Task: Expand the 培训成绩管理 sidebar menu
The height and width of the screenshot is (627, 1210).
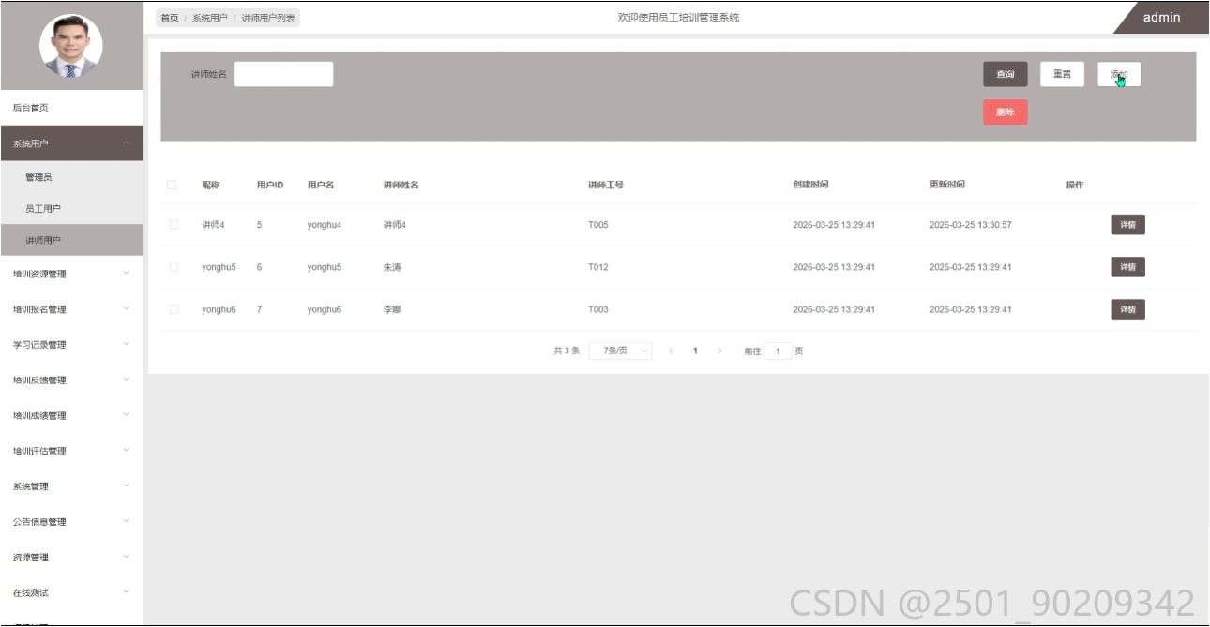Action: coord(71,416)
